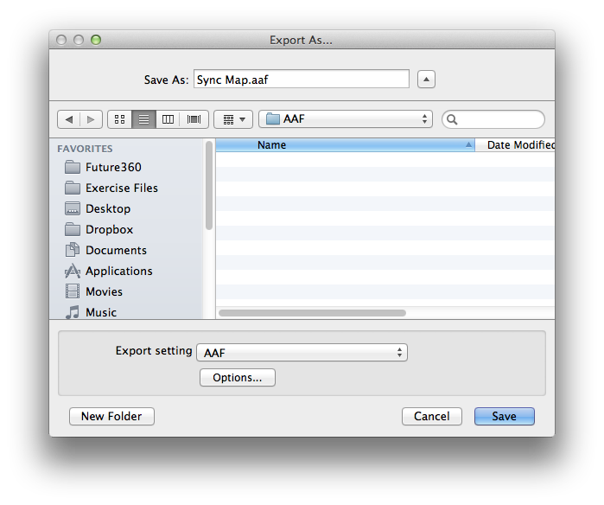Click the Future360 folder icon

pos(73,167)
